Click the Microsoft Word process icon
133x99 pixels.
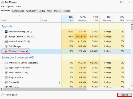tap(6, 41)
